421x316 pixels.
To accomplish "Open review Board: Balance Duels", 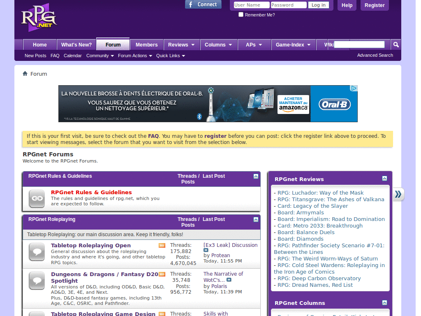I will 306,232.
